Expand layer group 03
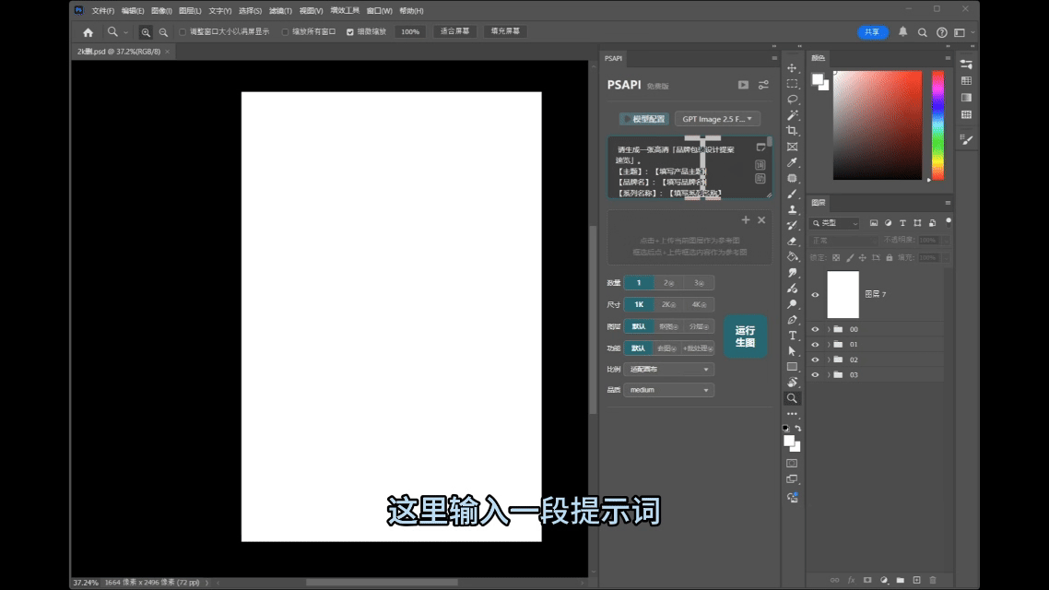Image resolution: width=1049 pixels, height=590 pixels. click(x=829, y=375)
